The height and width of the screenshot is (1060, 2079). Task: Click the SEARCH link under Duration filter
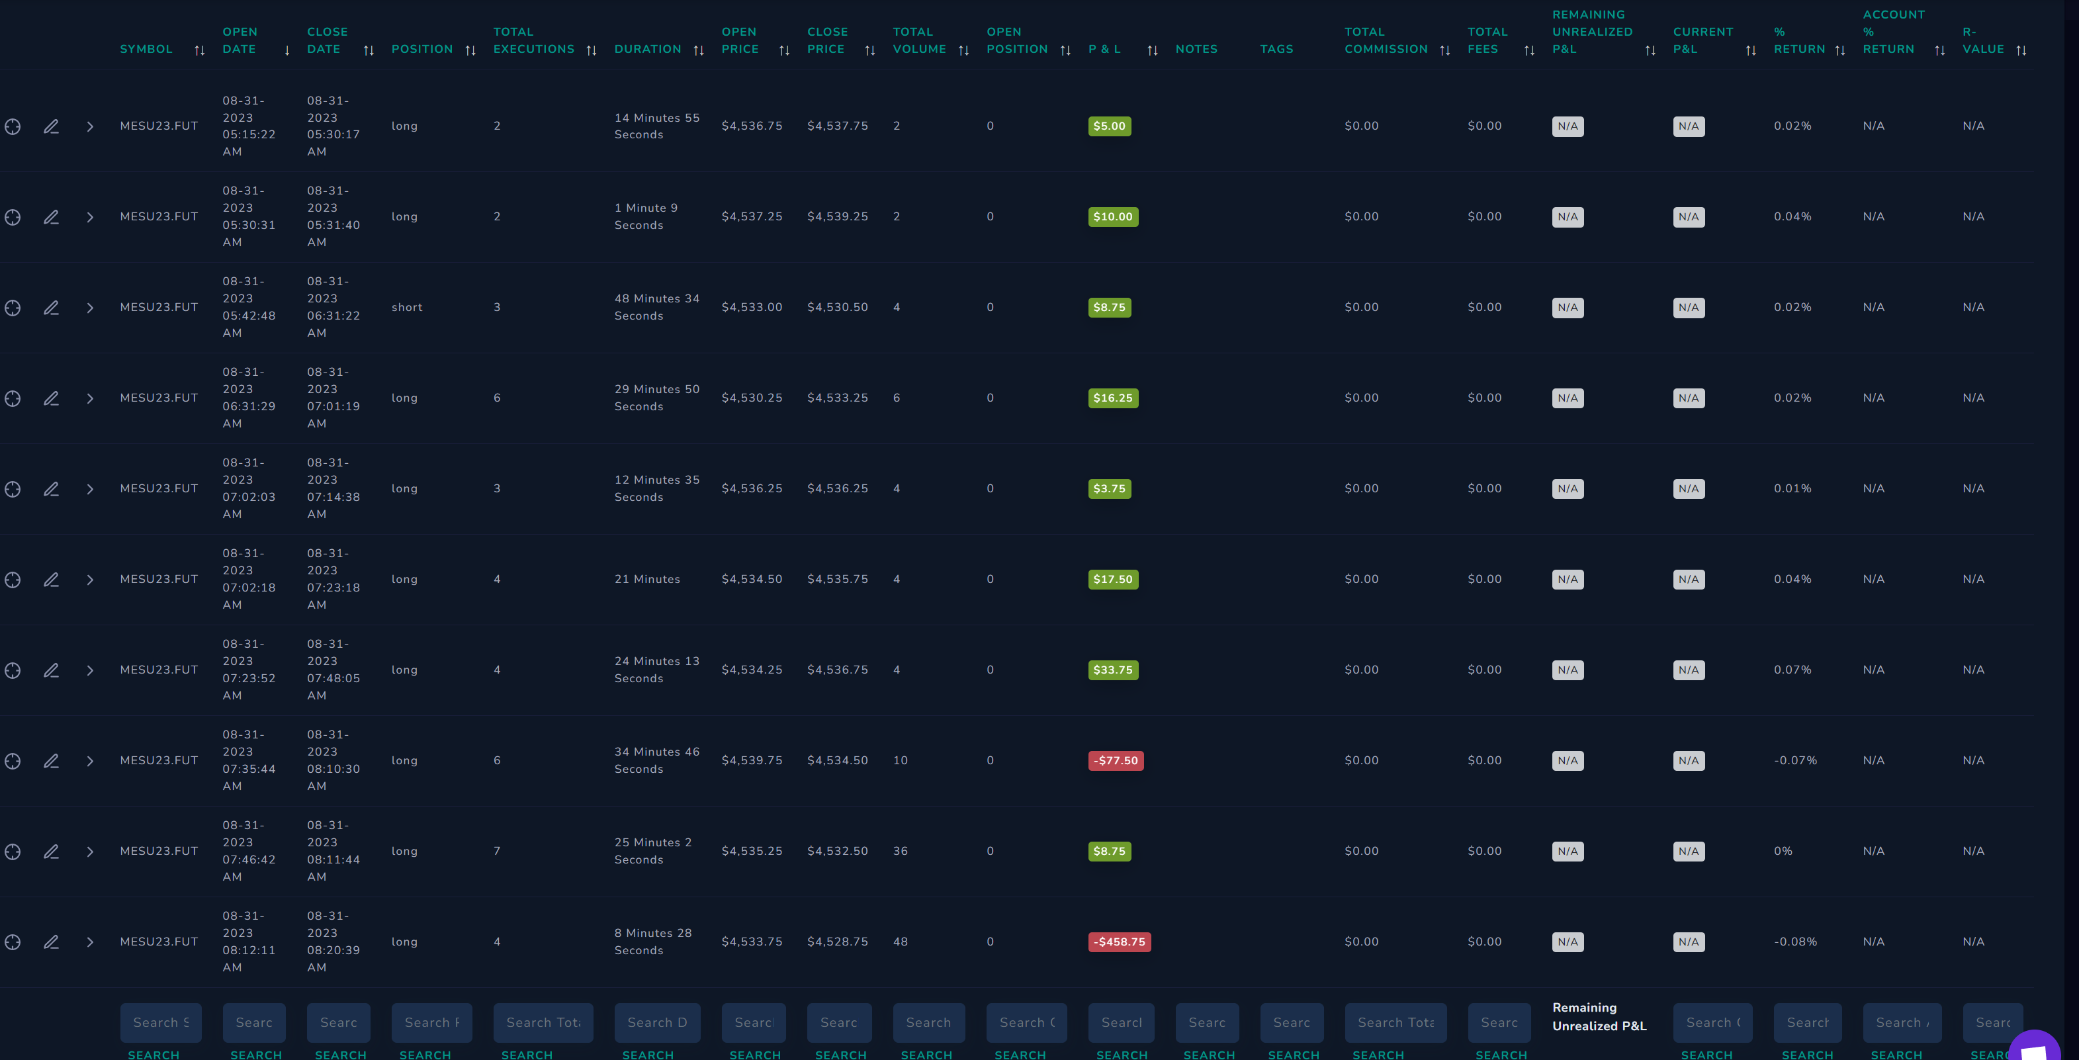tap(647, 1054)
